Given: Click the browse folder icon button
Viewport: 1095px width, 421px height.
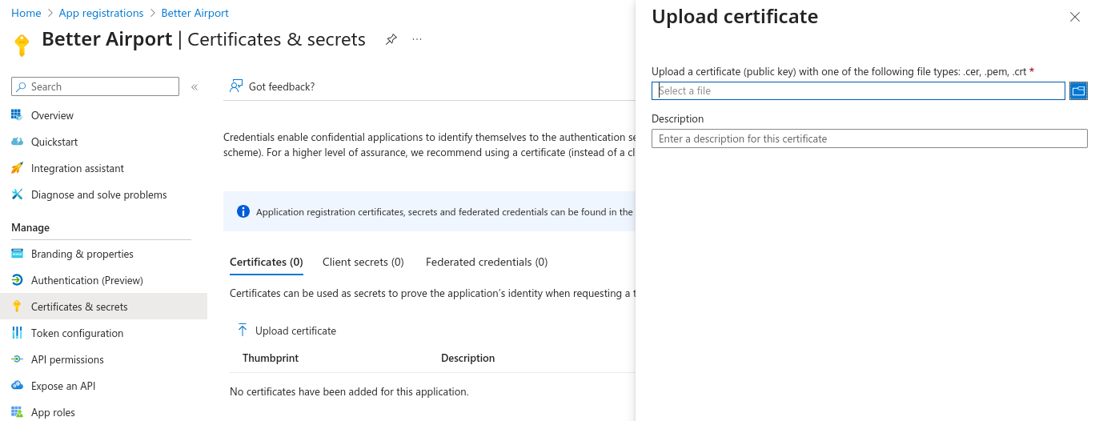Looking at the screenshot, I should point(1079,90).
